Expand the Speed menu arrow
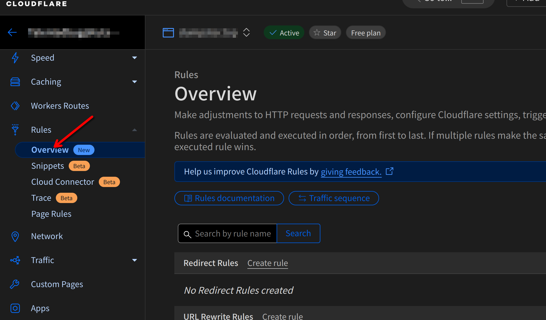Image resolution: width=546 pixels, height=320 pixels. 135,58
